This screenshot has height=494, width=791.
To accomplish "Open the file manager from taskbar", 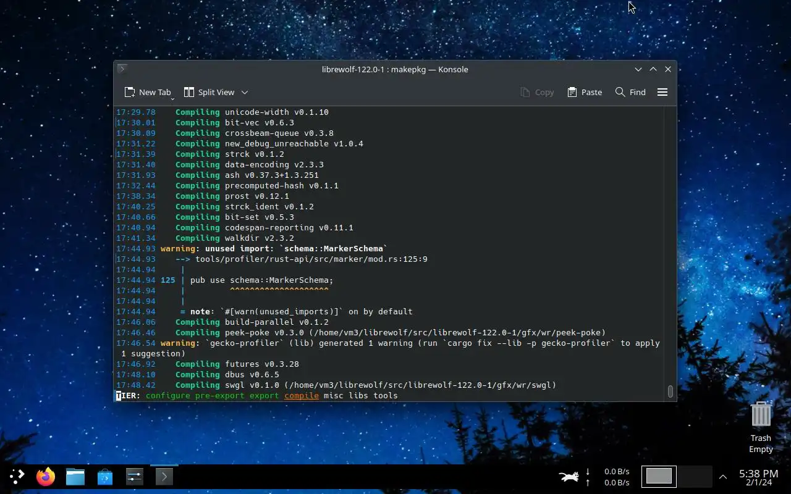I will coord(75,476).
